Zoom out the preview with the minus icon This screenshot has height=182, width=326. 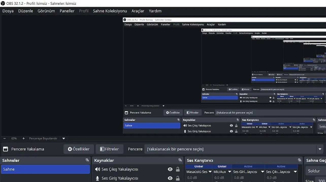[x=5, y=139]
